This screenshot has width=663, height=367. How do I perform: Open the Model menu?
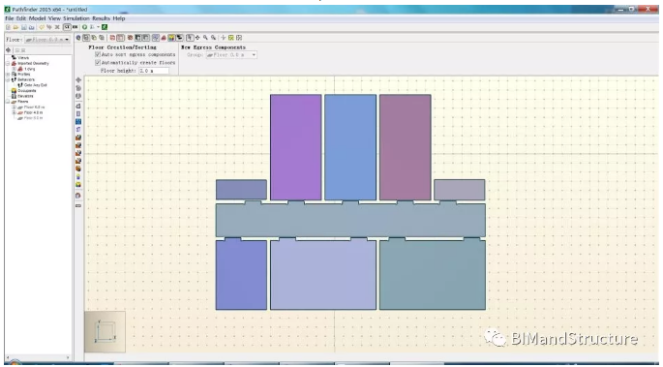37,18
